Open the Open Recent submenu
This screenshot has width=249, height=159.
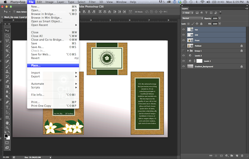point(39,25)
